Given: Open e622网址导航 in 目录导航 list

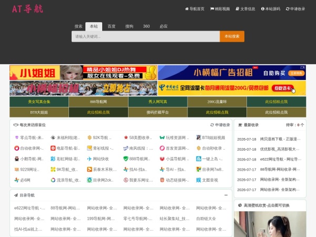Looking at the screenshot, I should [29, 208].
